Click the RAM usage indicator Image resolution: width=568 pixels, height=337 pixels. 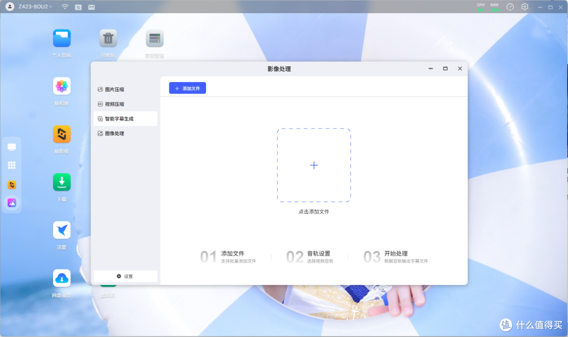[x=494, y=7]
